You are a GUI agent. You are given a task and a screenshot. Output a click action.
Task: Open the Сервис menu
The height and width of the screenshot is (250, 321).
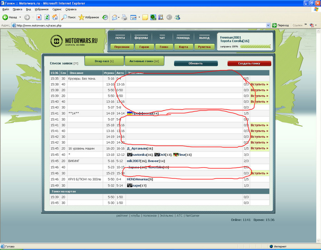[57, 9]
